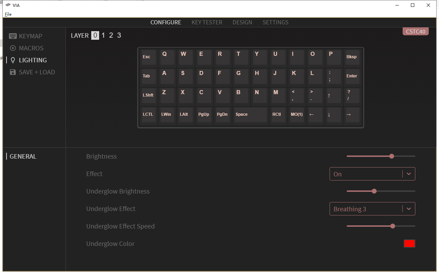Screen dimensions: 439x274
Task: Select layer 3 in the layer list
Action: click(x=119, y=35)
